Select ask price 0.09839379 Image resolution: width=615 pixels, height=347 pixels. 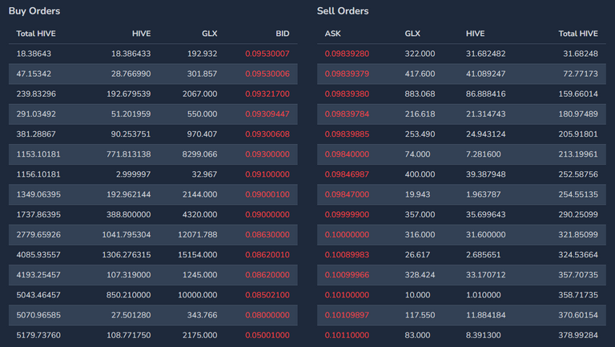[x=347, y=74]
